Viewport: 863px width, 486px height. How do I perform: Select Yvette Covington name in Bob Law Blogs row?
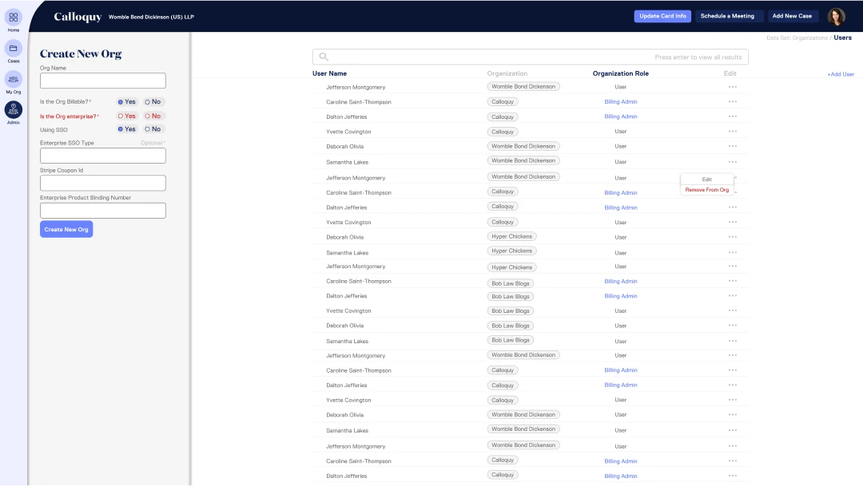click(x=348, y=310)
